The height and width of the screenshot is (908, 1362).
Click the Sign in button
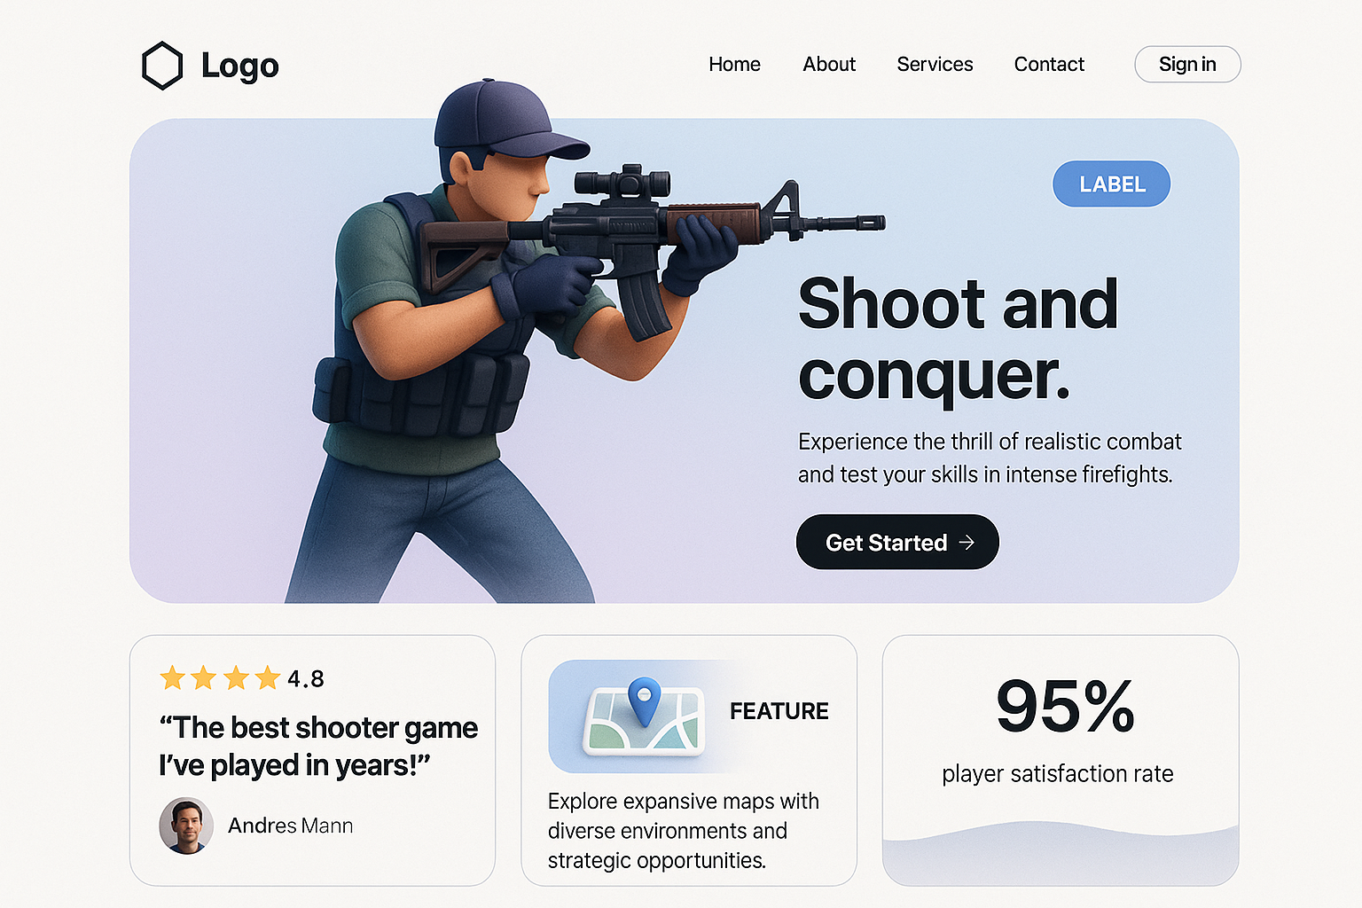click(x=1187, y=64)
